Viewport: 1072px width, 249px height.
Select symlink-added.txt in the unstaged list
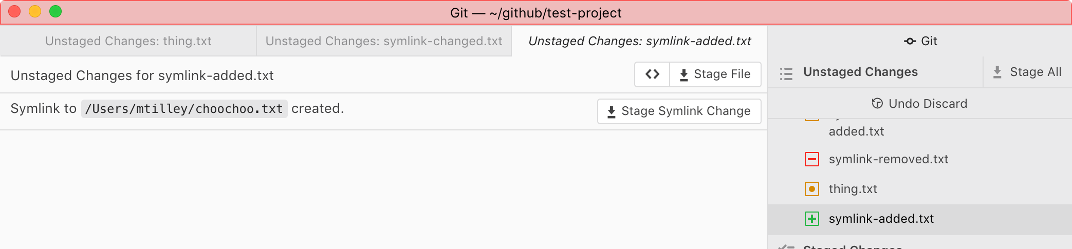click(881, 219)
